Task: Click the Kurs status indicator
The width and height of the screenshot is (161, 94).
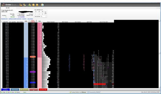Action: pos(12,92)
